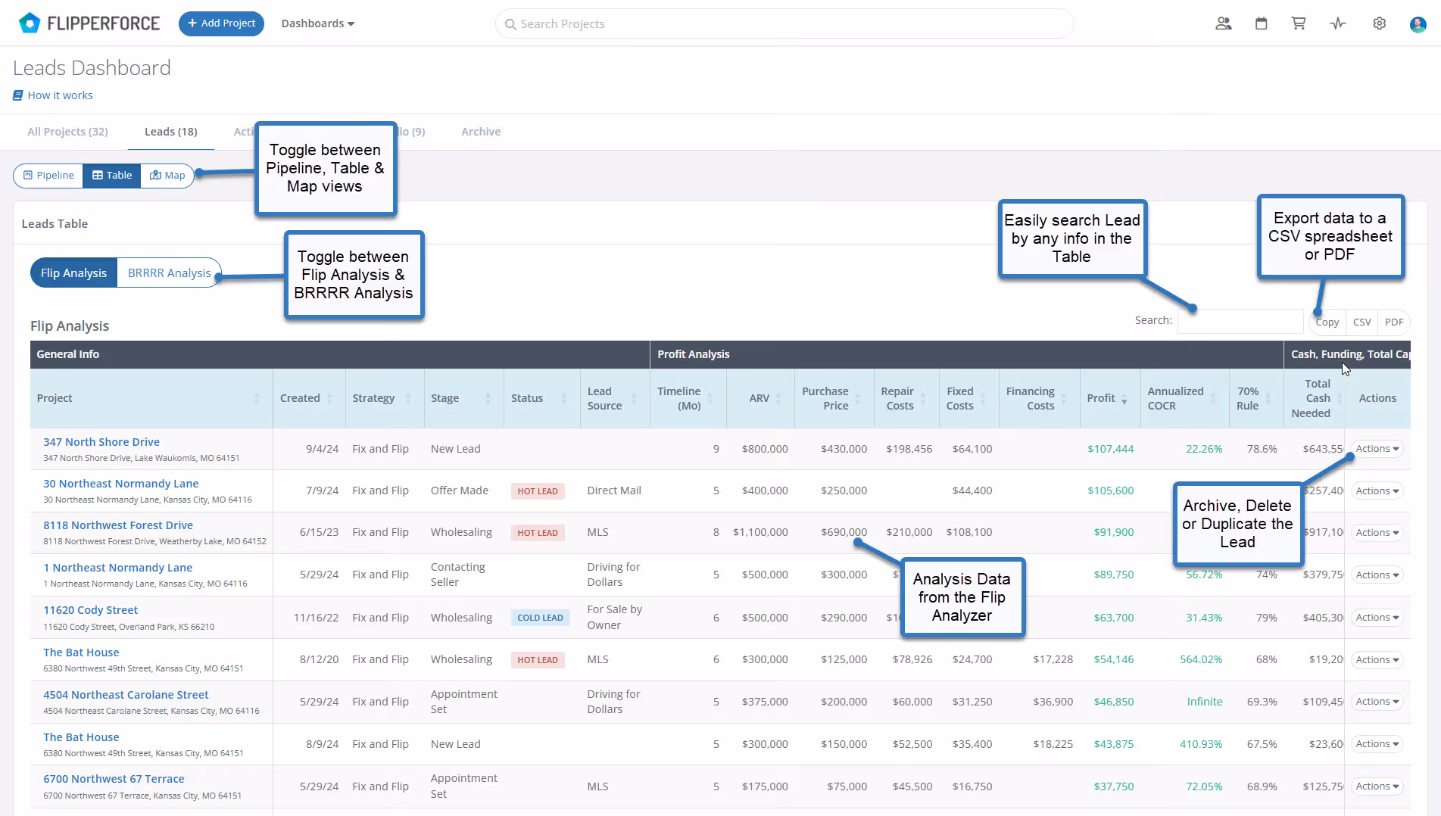Image resolution: width=1441 pixels, height=816 pixels.
Task: Sort table by Purchase Price column
Action: [x=834, y=398]
